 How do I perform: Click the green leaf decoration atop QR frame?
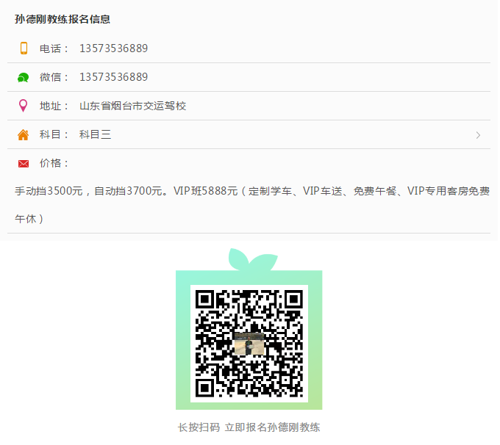pyautogui.click(x=253, y=259)
